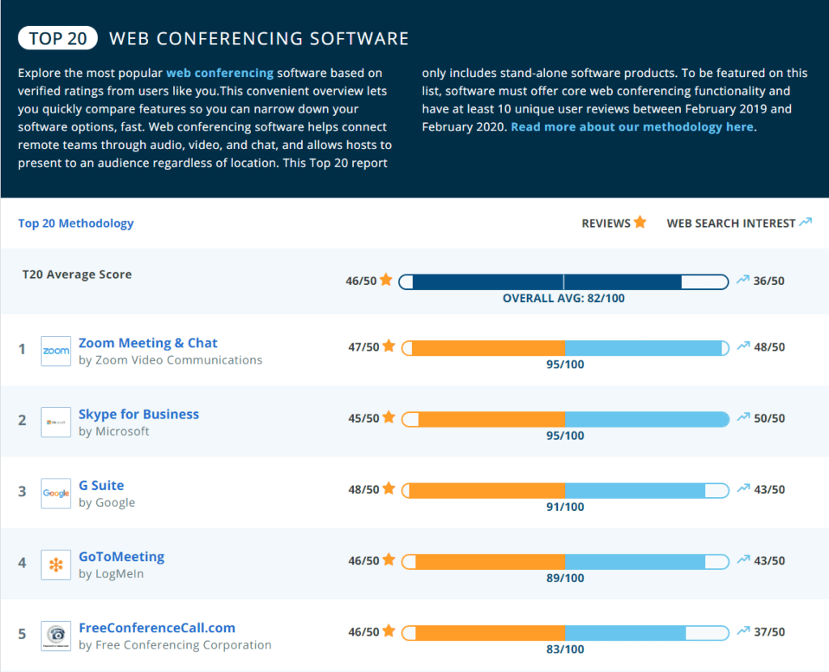Open Zoom Meeting & Chat product page
The image size is (829, 672).
coord(148,343)
